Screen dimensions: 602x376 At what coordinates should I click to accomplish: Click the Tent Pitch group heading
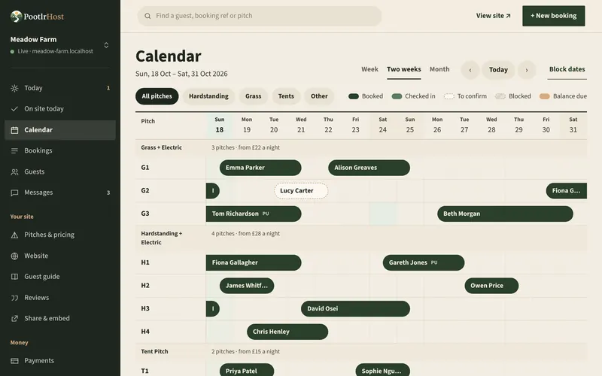(x=154, y=351)
